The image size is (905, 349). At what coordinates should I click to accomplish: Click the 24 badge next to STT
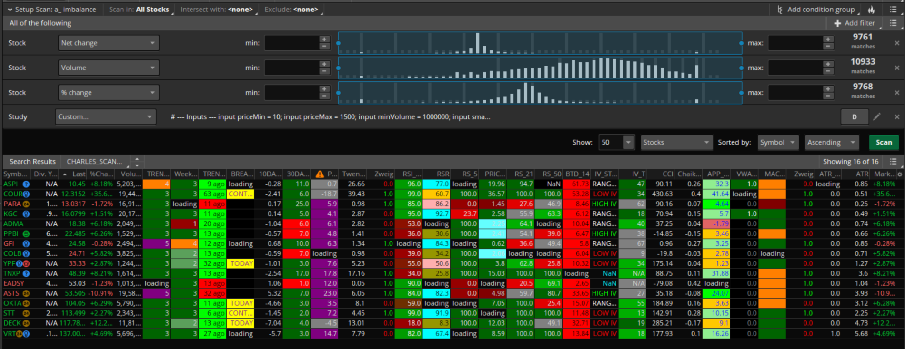26,313
